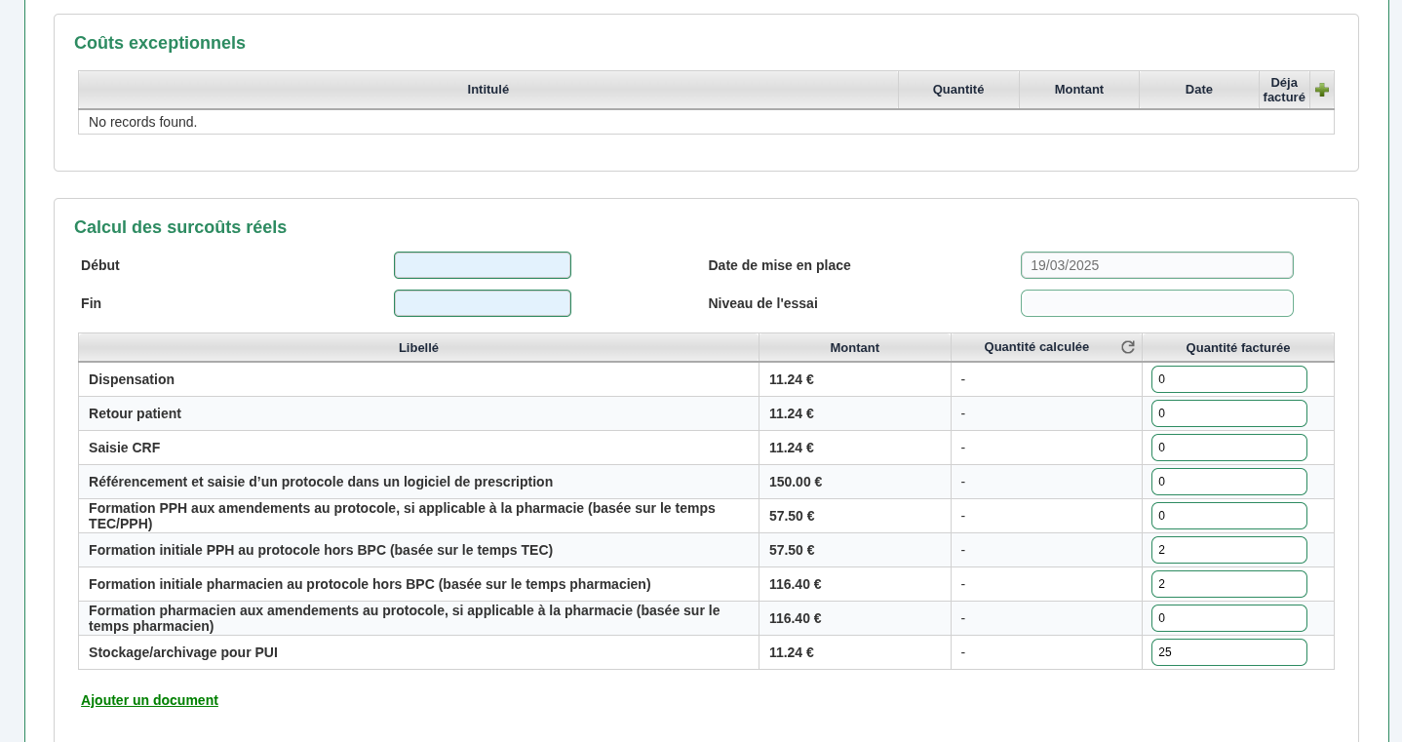1402x742 pixels.
Task: Open the Ajouter un document link
Action: click(149, 700)
